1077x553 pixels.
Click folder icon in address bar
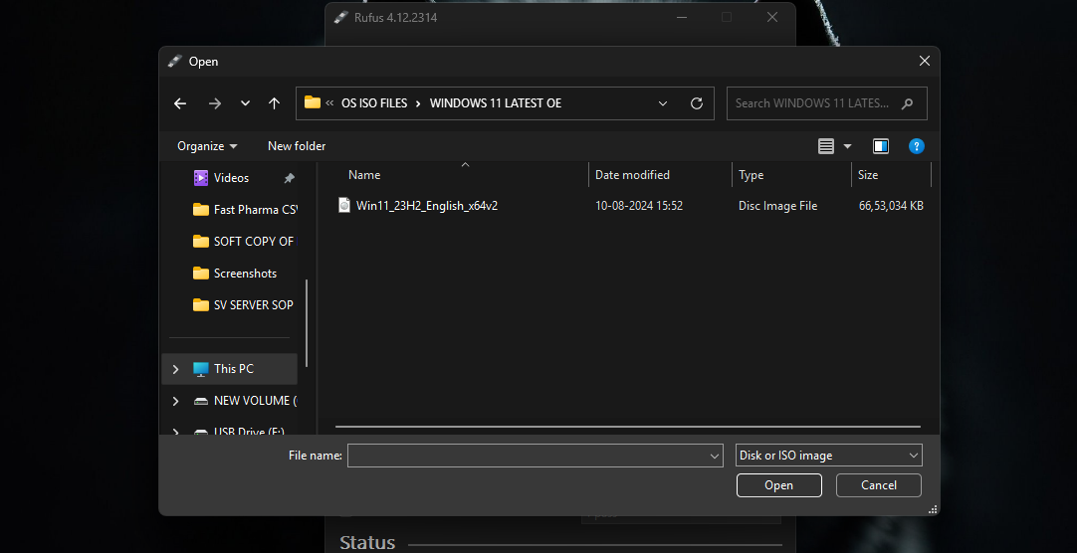[313, 102]
